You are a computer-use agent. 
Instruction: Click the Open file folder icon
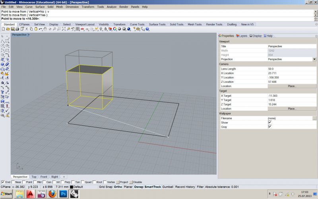pos(8,29)
